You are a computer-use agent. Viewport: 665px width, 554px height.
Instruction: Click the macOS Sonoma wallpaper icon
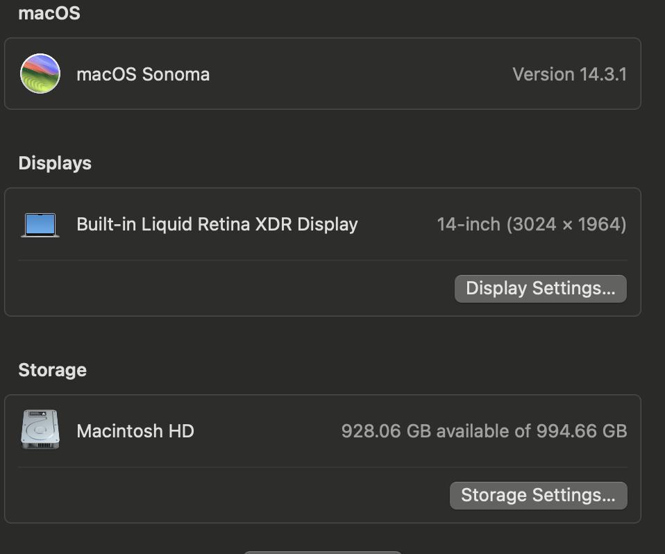coord(40,74)
